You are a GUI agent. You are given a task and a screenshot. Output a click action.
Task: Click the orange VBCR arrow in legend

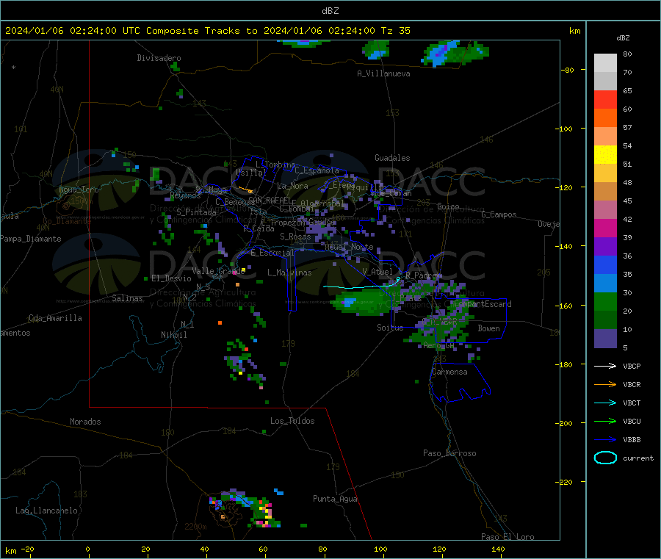[605, 384]
